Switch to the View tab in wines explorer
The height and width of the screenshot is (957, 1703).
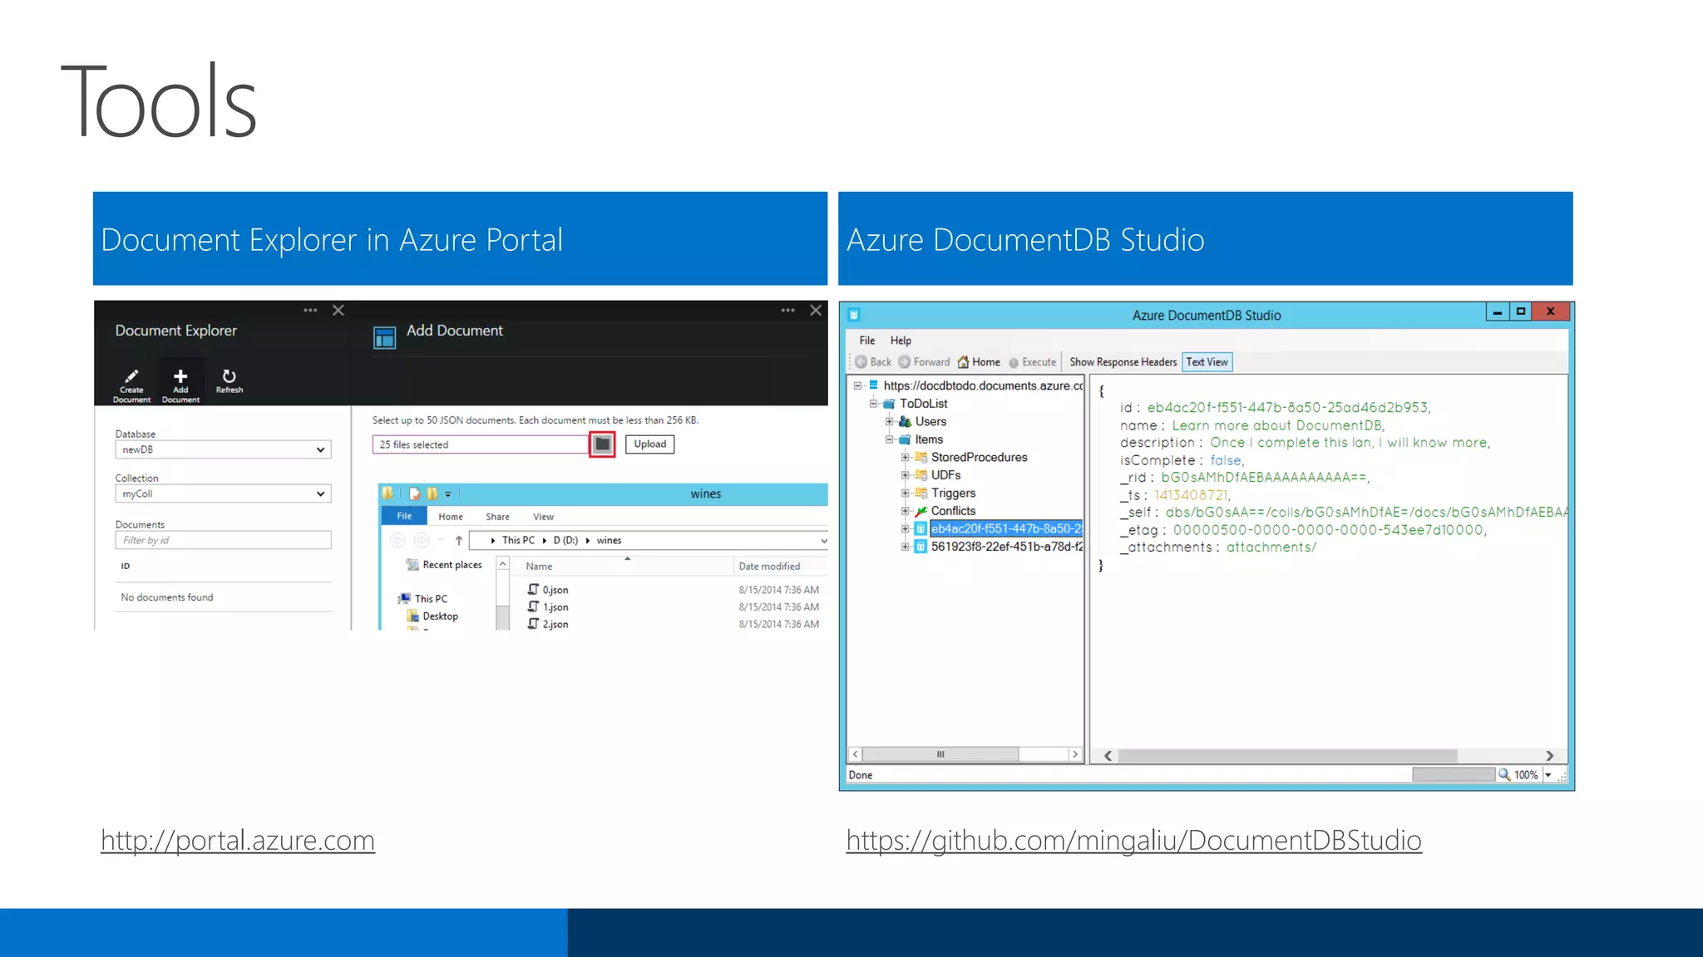pos(543,517)
